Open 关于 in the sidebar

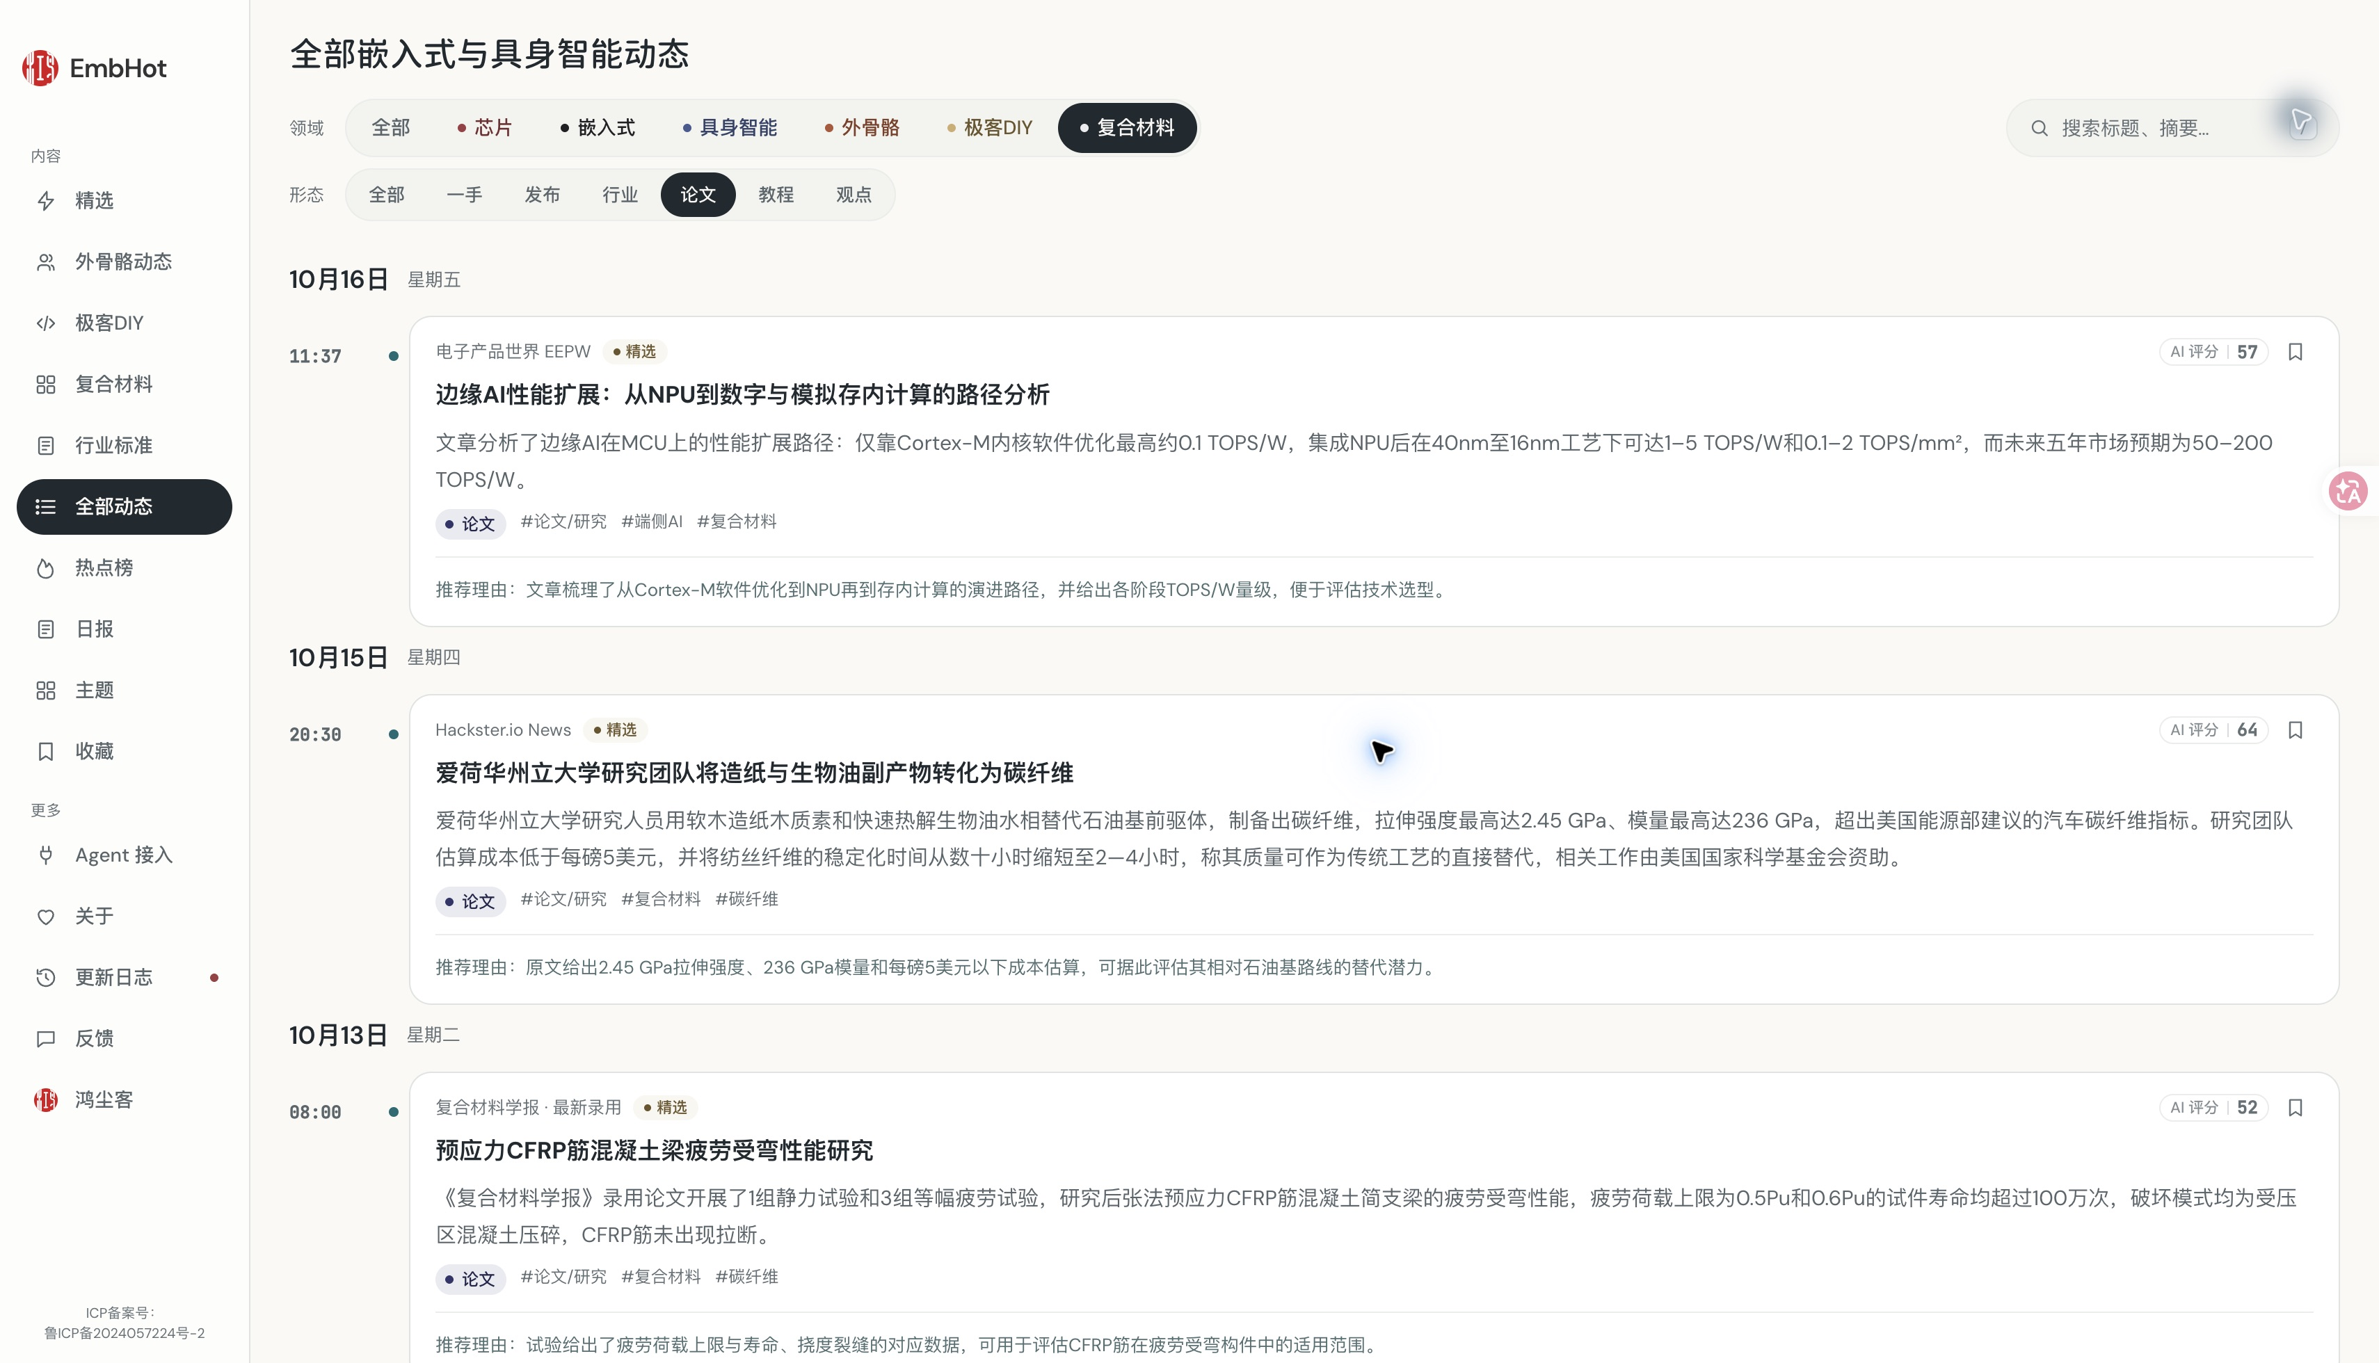(124, 917)
